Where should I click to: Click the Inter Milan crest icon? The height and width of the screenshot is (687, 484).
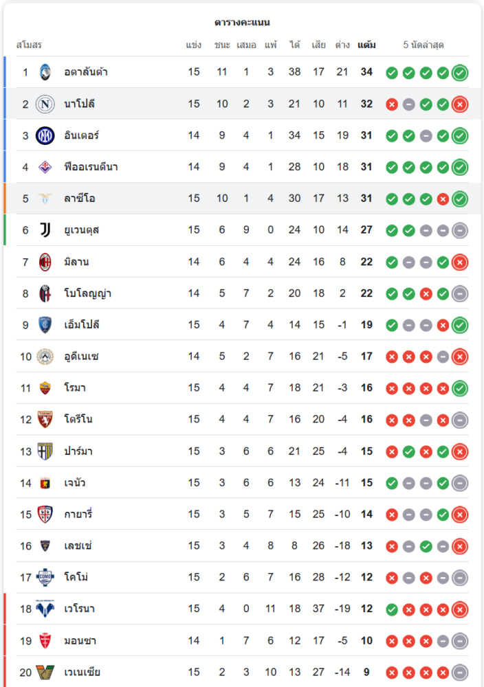pos(45,135)
